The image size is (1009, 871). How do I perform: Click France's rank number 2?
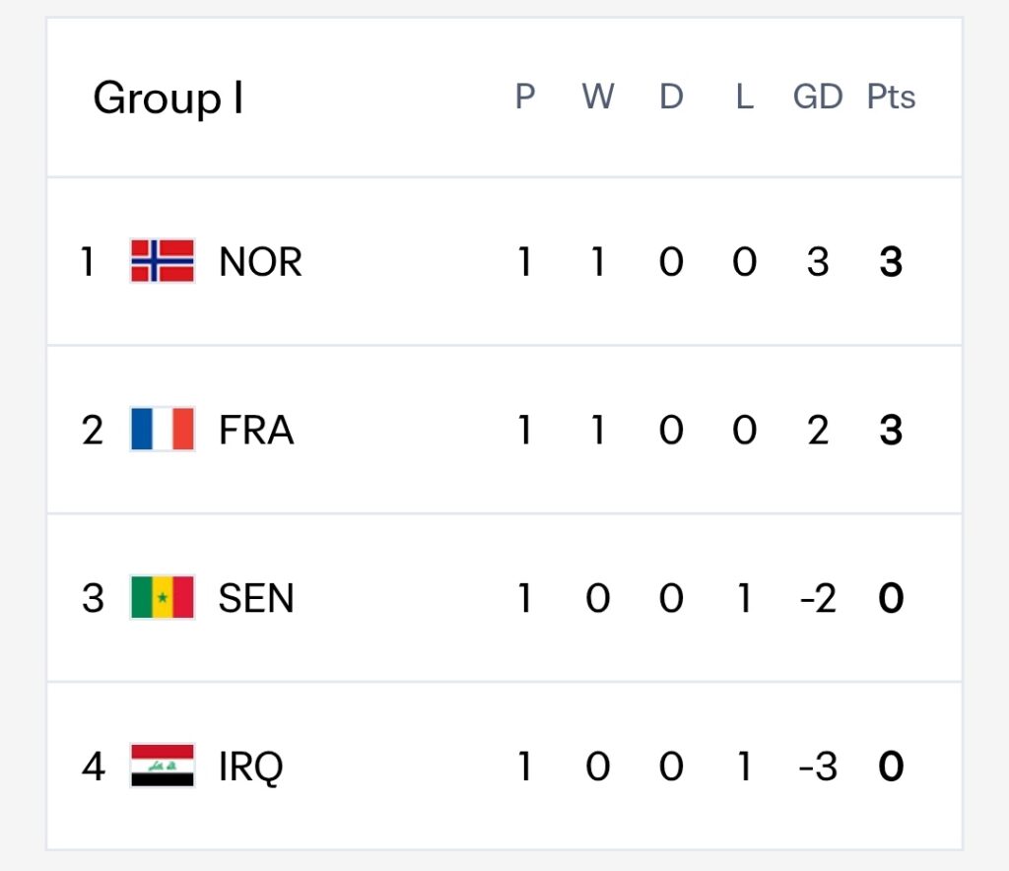click(92, 430)
